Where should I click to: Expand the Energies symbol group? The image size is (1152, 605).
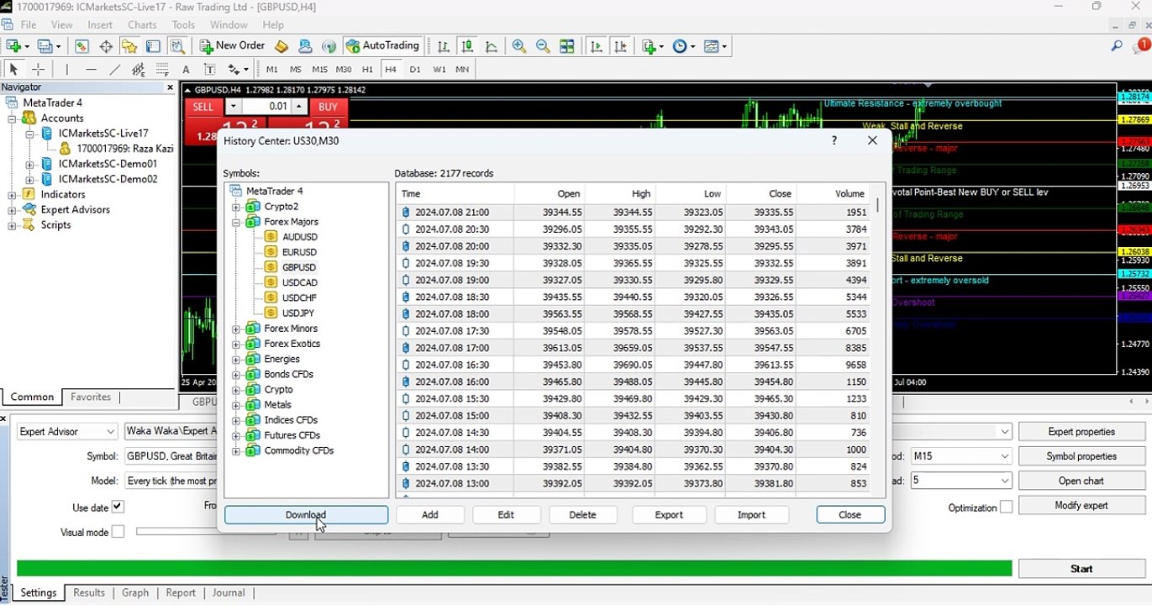click(x=236, y=359)
